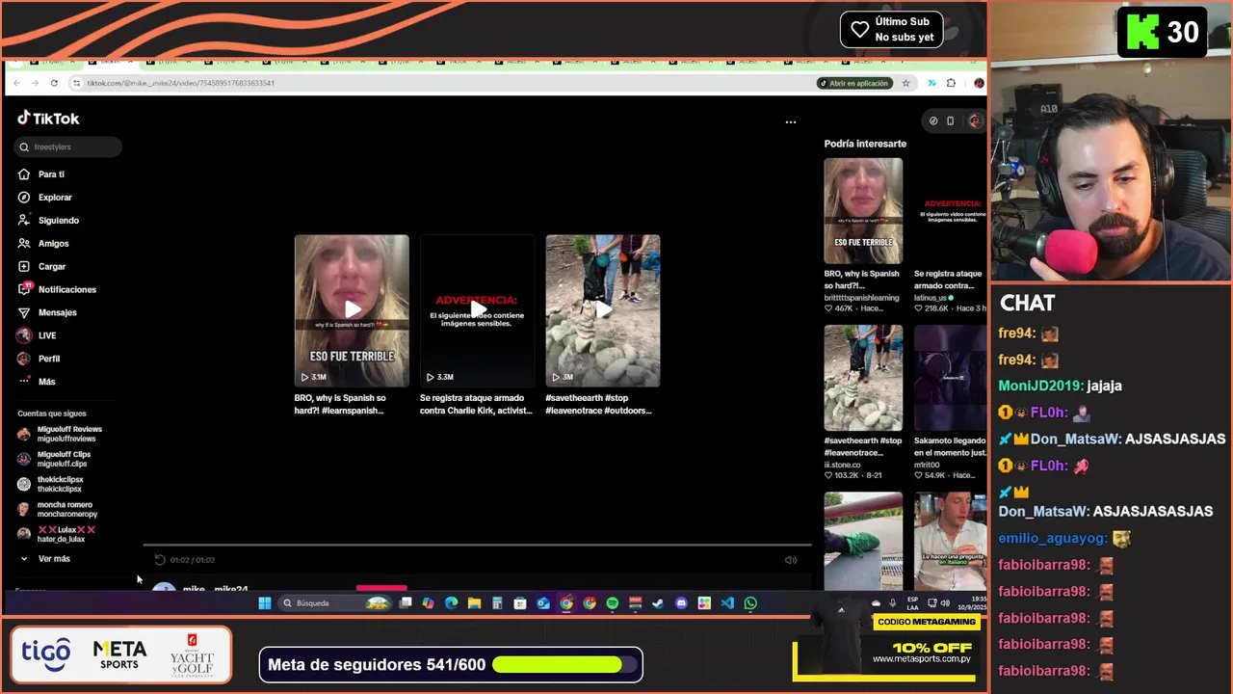The image size is (1233, 694).
Task: Open Steam from the taskbar
Action: pyautogui.click(x=658, y=603)
